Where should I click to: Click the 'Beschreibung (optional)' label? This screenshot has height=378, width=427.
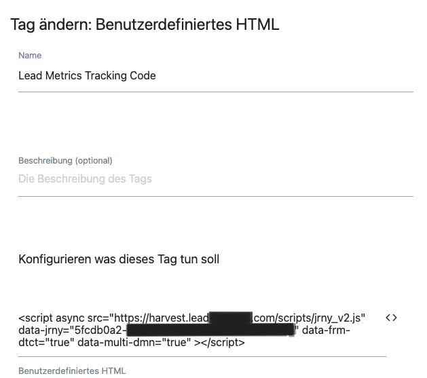[65, 161]
